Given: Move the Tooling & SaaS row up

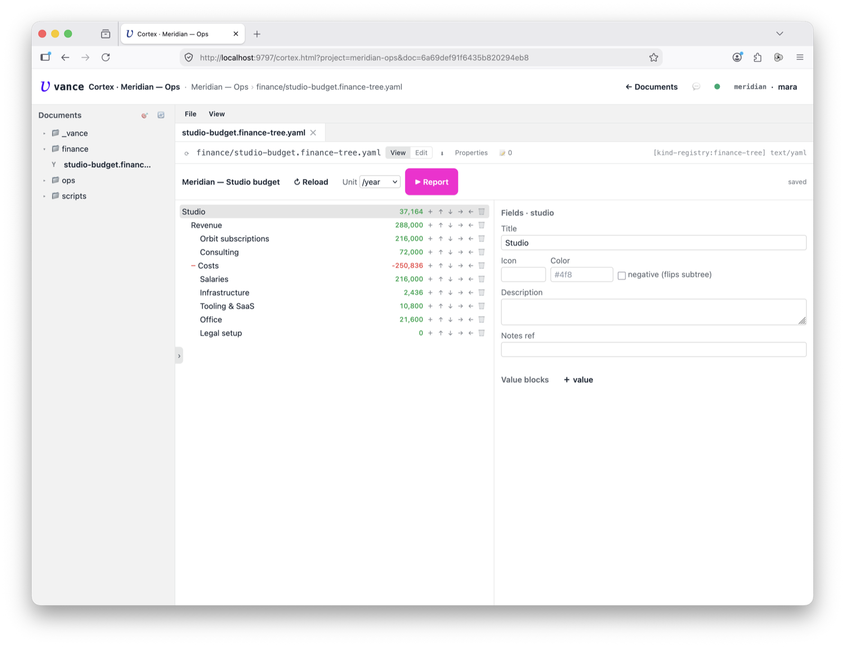Looking at the screenshot, I should pyautogui.click(x=440, y=306).
